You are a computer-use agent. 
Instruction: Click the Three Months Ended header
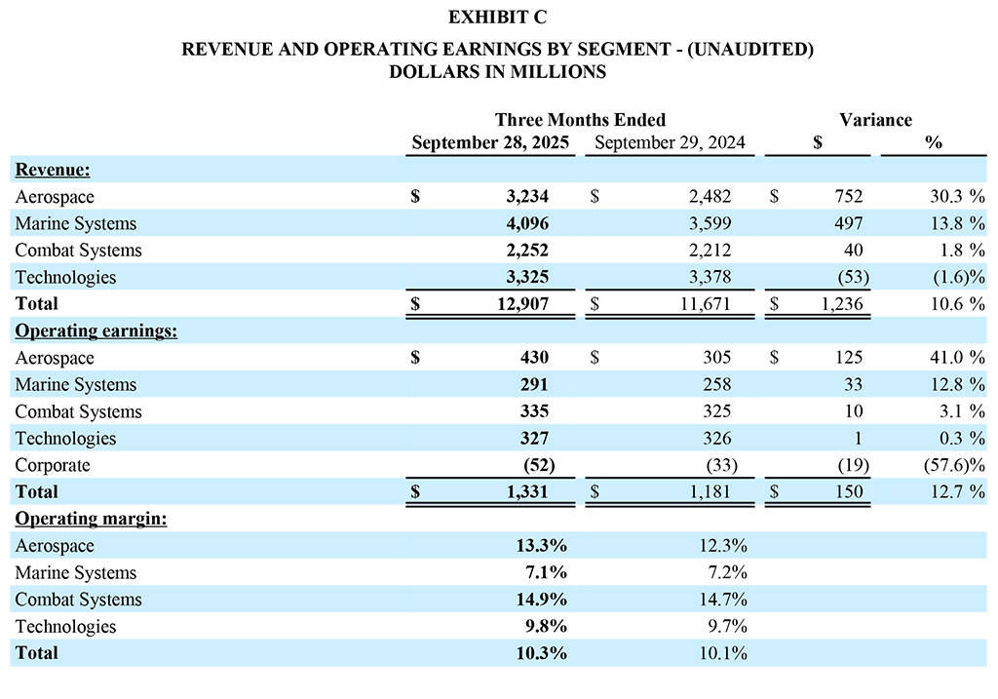point(580,120)
